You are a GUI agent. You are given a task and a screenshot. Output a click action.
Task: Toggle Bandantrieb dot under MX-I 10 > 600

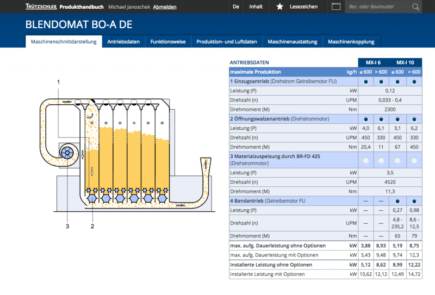click(414, 202)
